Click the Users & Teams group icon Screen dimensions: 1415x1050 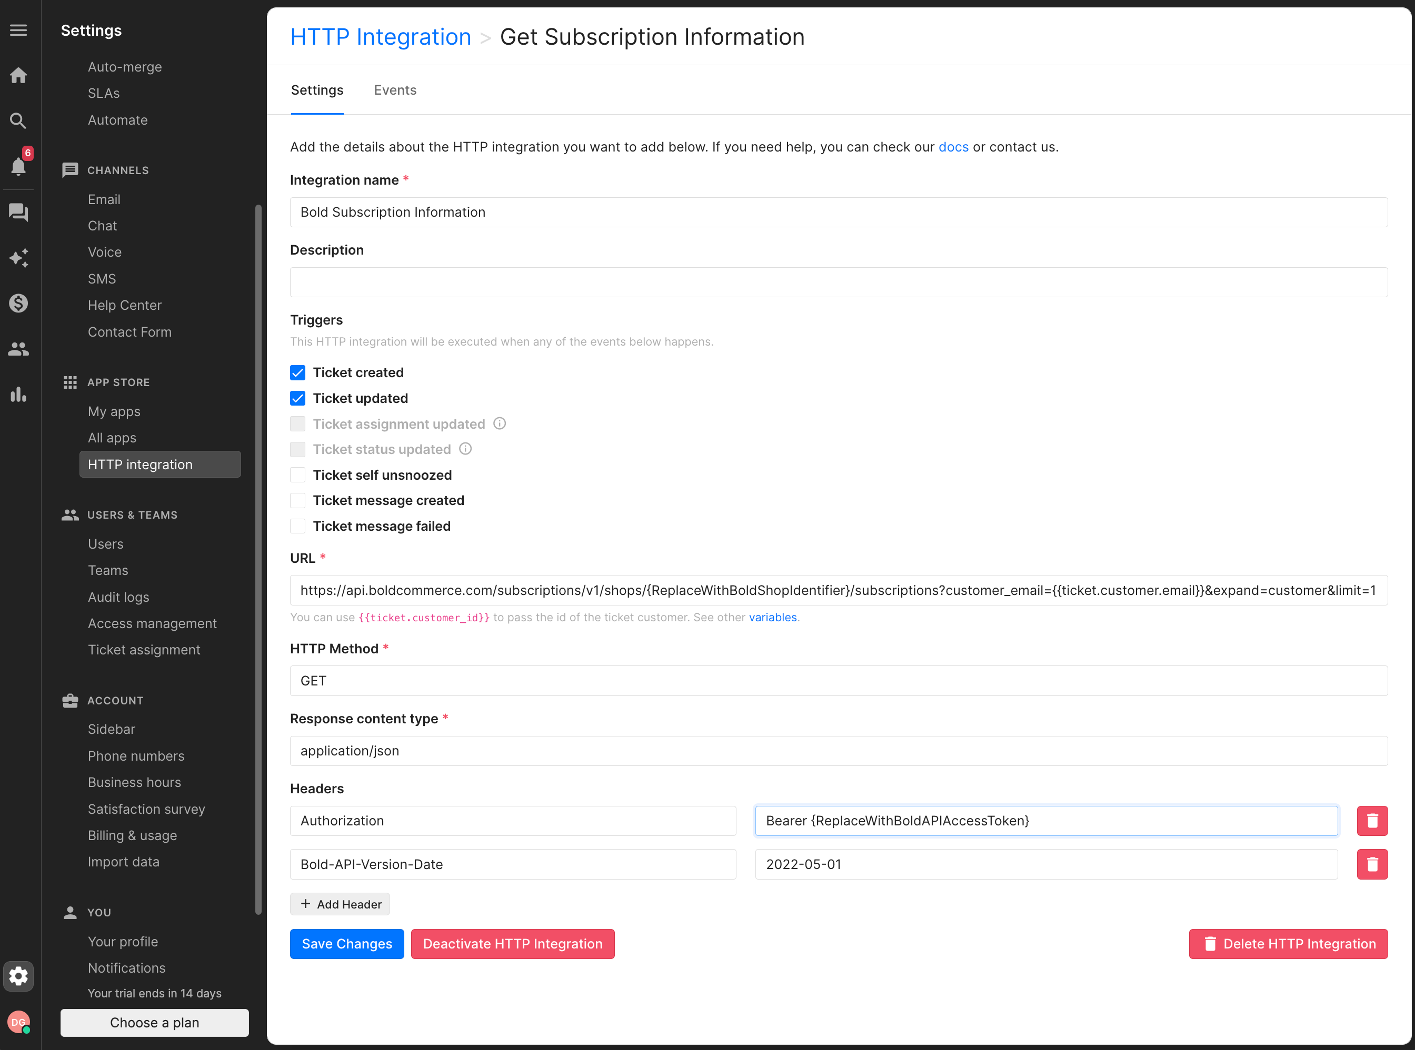point(70,515)
